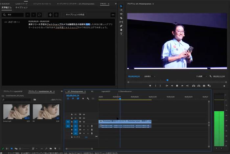This screenshot has height=154, width=230.
Task: Add marker in Program monitor
Action: tap(150, 86)
